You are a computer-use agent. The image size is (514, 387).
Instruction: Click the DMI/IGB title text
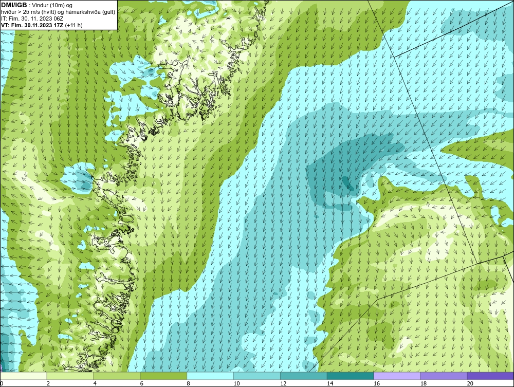[14, 5]
